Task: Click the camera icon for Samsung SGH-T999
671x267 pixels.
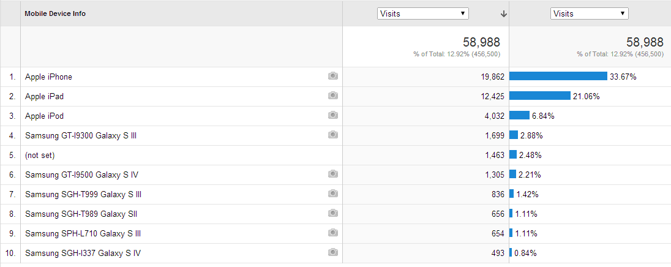Action: (x=333, y=194)
